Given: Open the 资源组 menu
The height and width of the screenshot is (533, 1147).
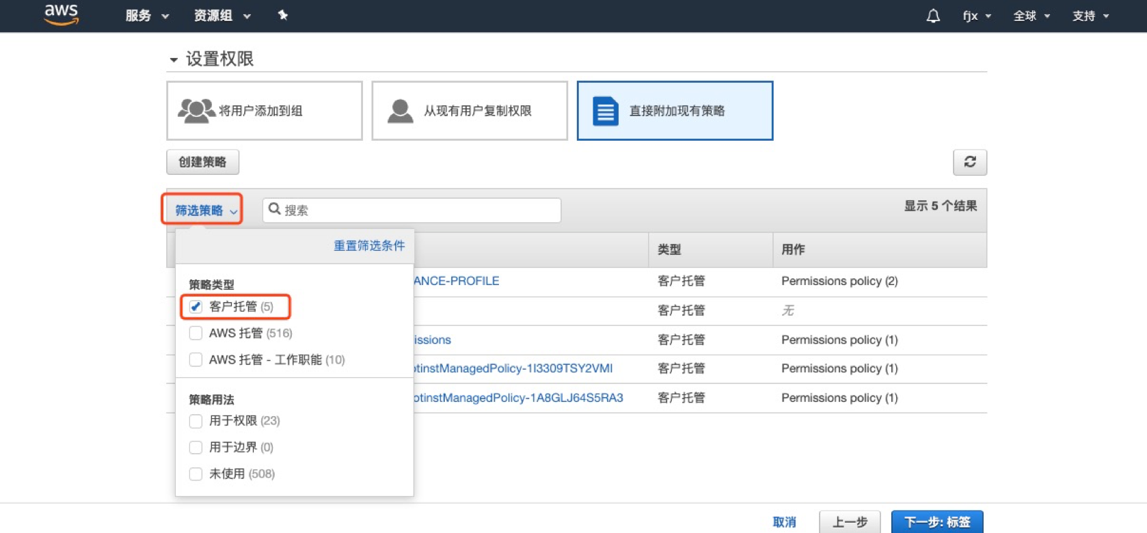Looking at the screenshot, I should point(222,16).
